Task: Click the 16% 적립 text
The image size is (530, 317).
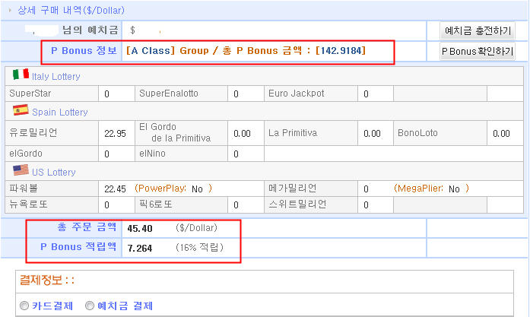Action: [x=199, y=248]
